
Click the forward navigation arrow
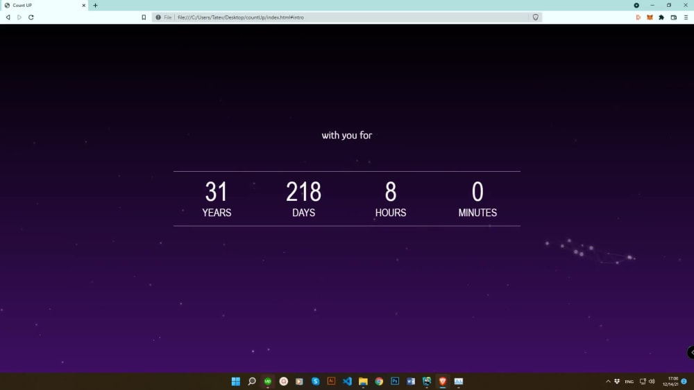19,17
